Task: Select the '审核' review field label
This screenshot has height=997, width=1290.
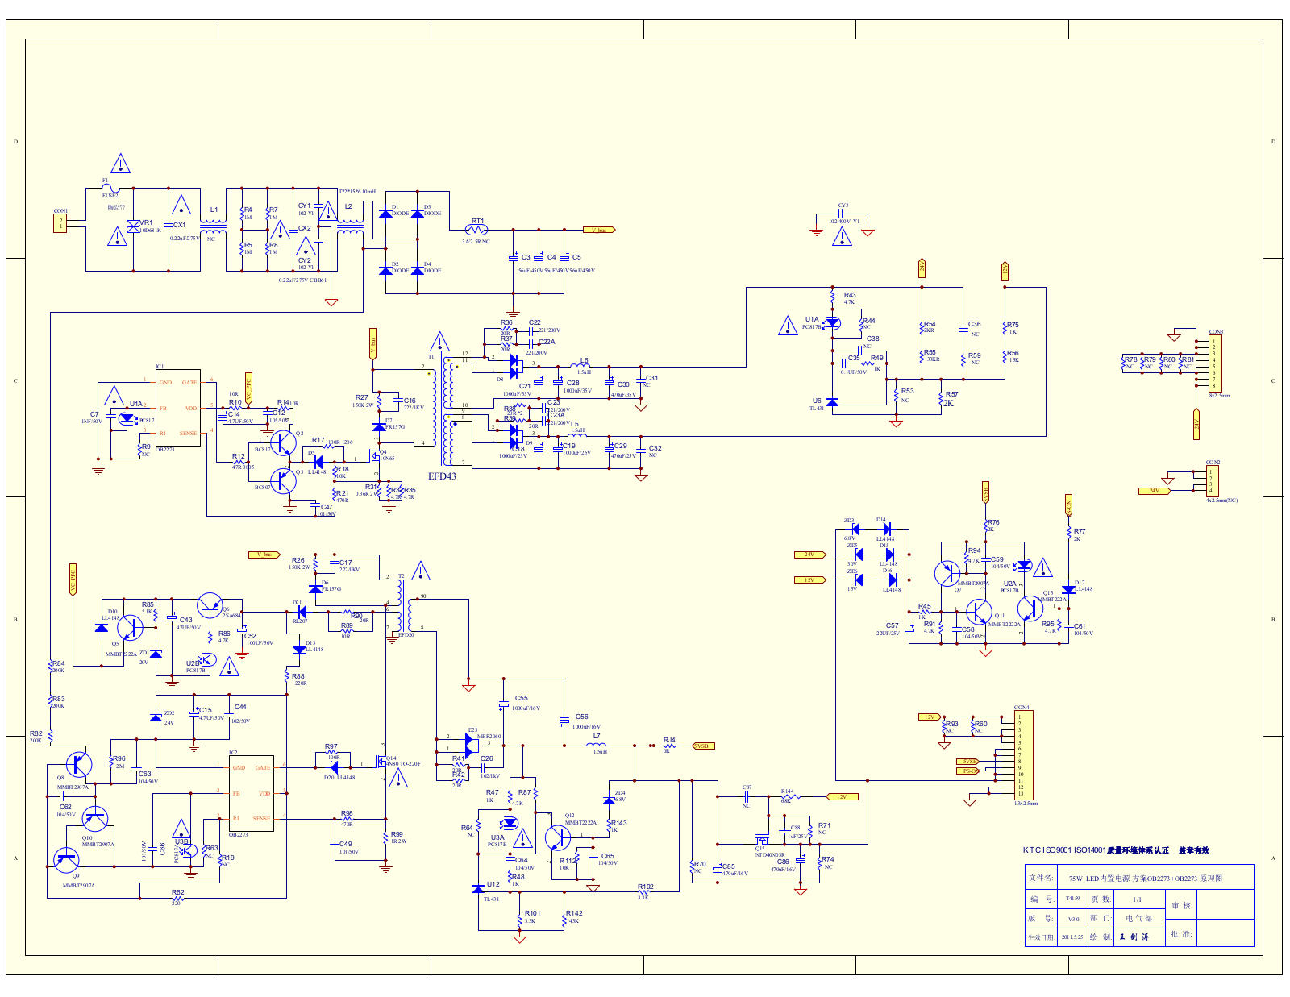Action: coord(1181,906)
